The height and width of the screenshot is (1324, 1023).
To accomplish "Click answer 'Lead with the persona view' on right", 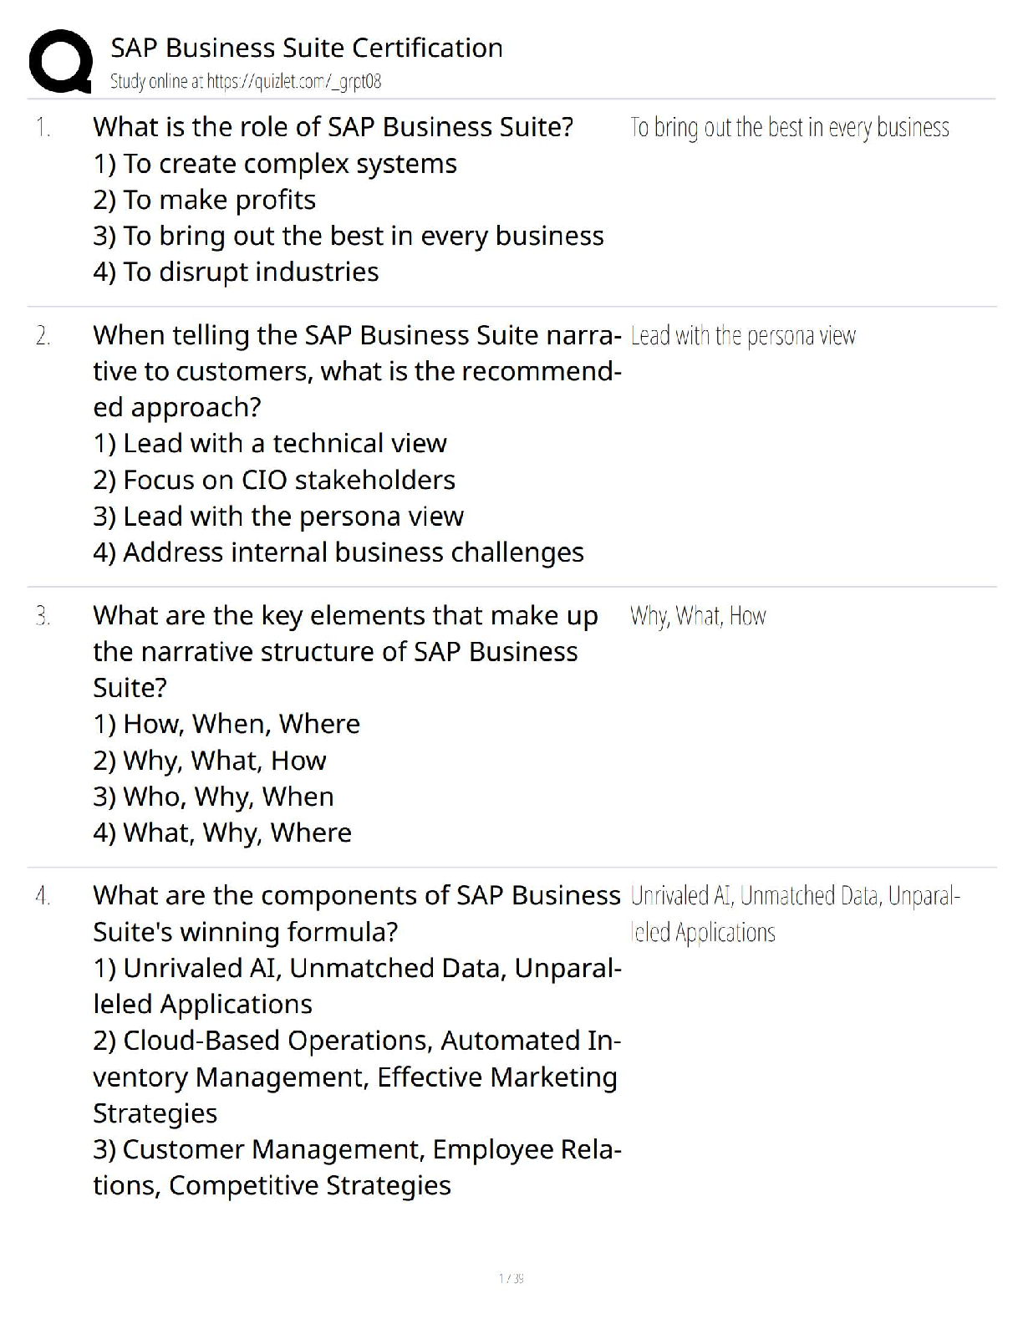I will [743, 336].
